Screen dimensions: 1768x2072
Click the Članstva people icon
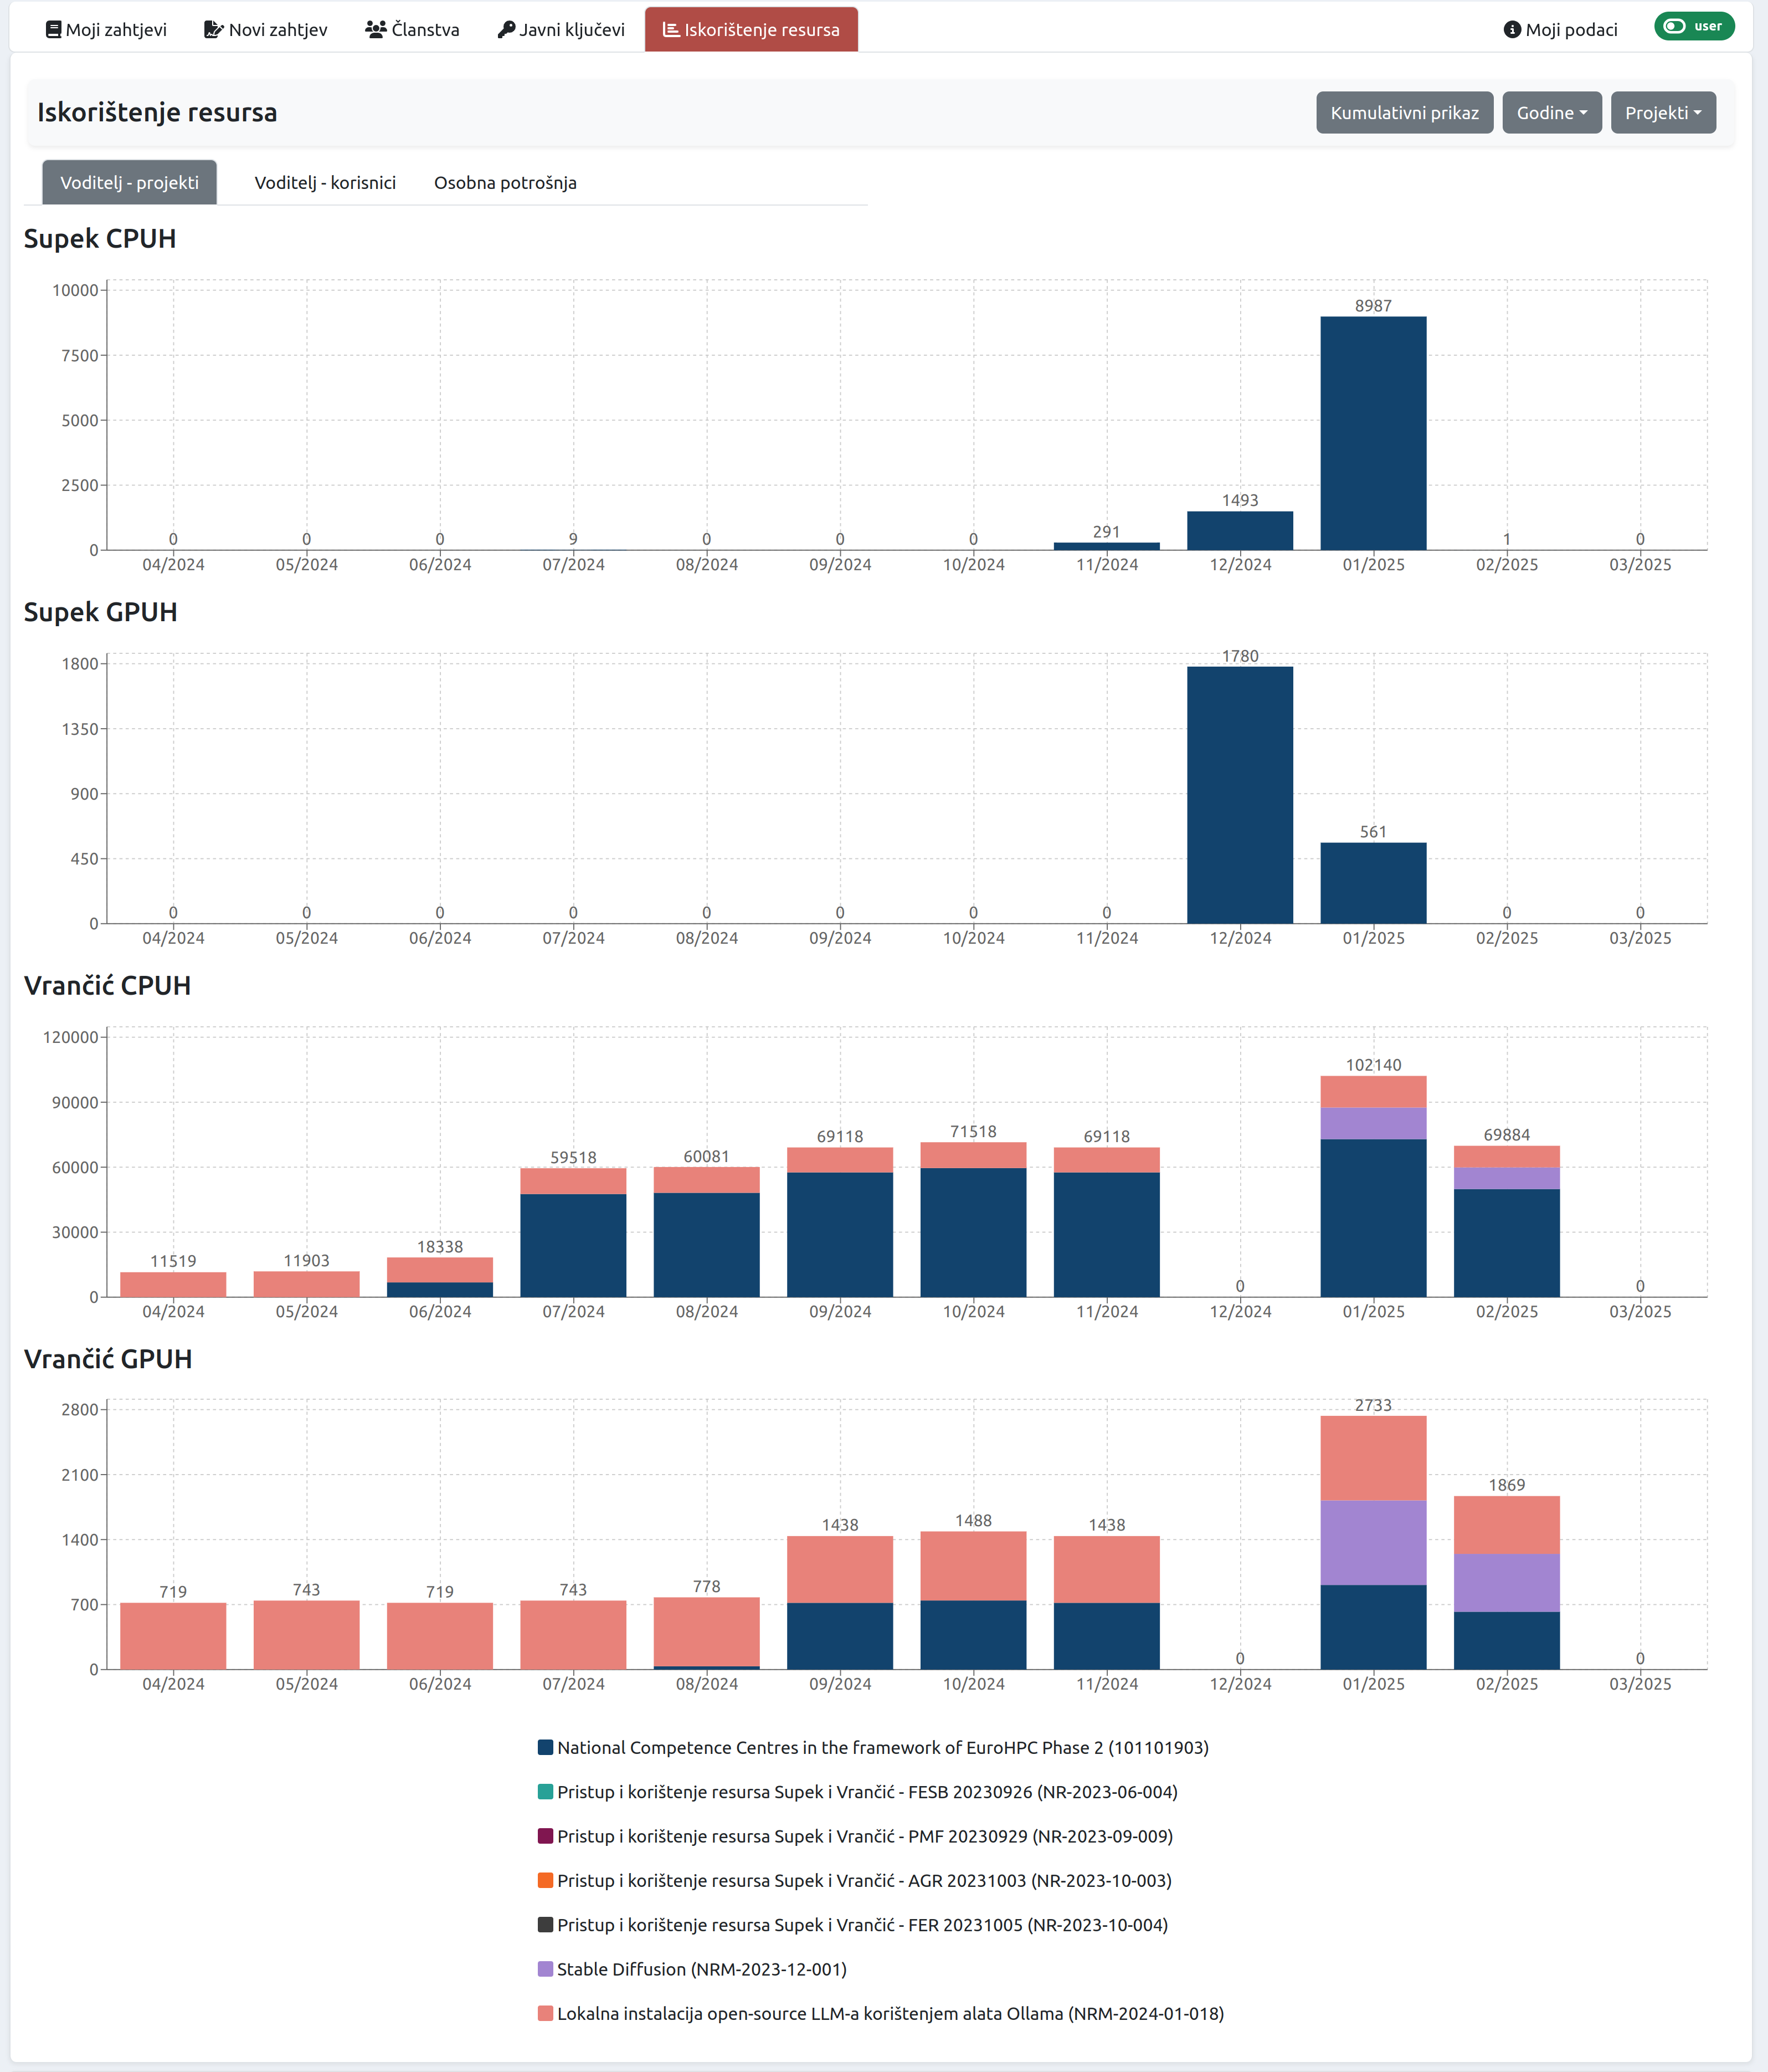[x=376, y=30]
